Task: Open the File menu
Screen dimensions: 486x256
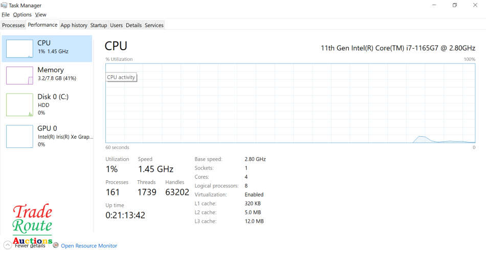Action: pyautogui.click(x=6, y=15)
